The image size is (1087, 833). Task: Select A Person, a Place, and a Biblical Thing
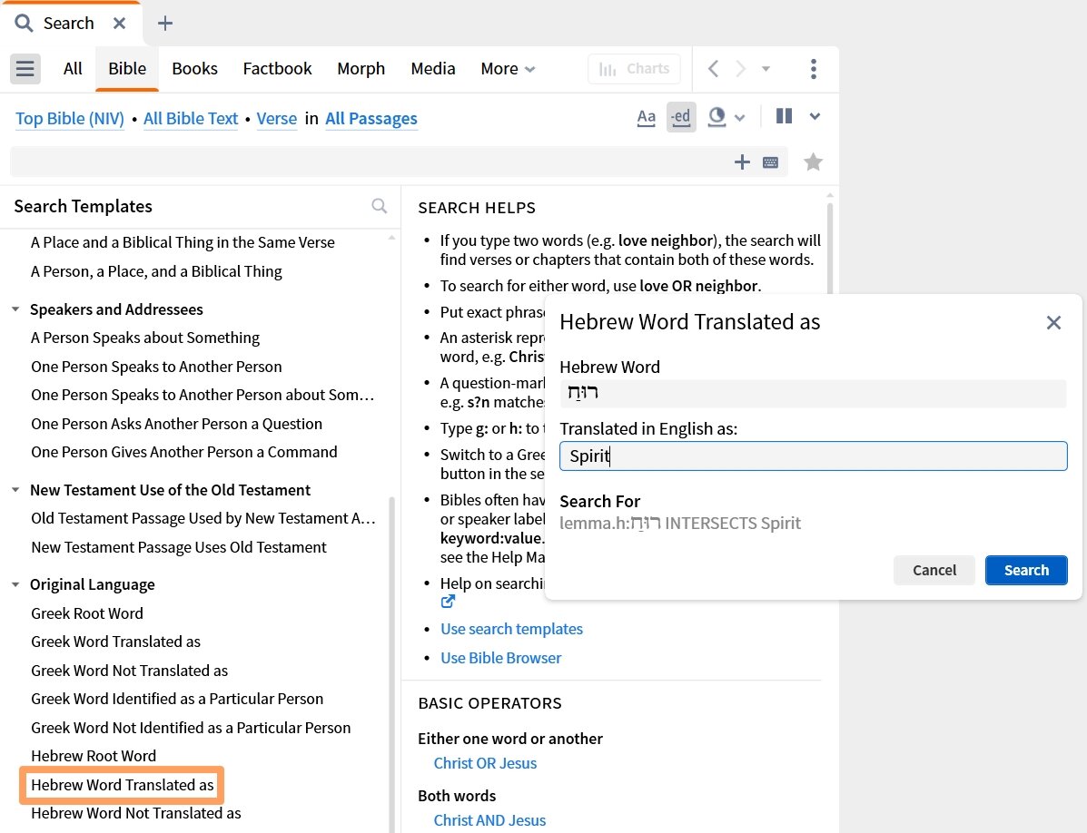click(157, 271)
